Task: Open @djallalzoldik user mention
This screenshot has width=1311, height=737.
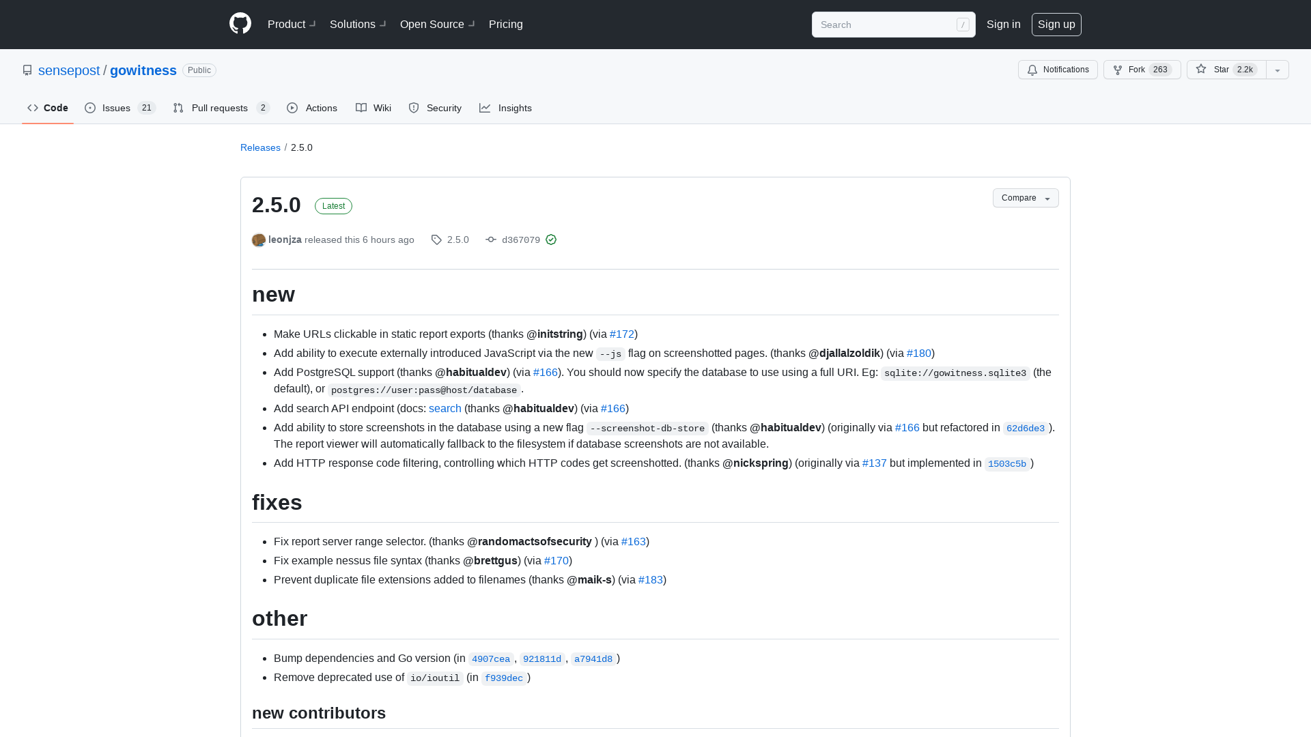Action: coord(844,353)
